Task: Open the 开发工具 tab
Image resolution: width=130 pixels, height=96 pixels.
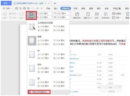Action: pos(117,8)
